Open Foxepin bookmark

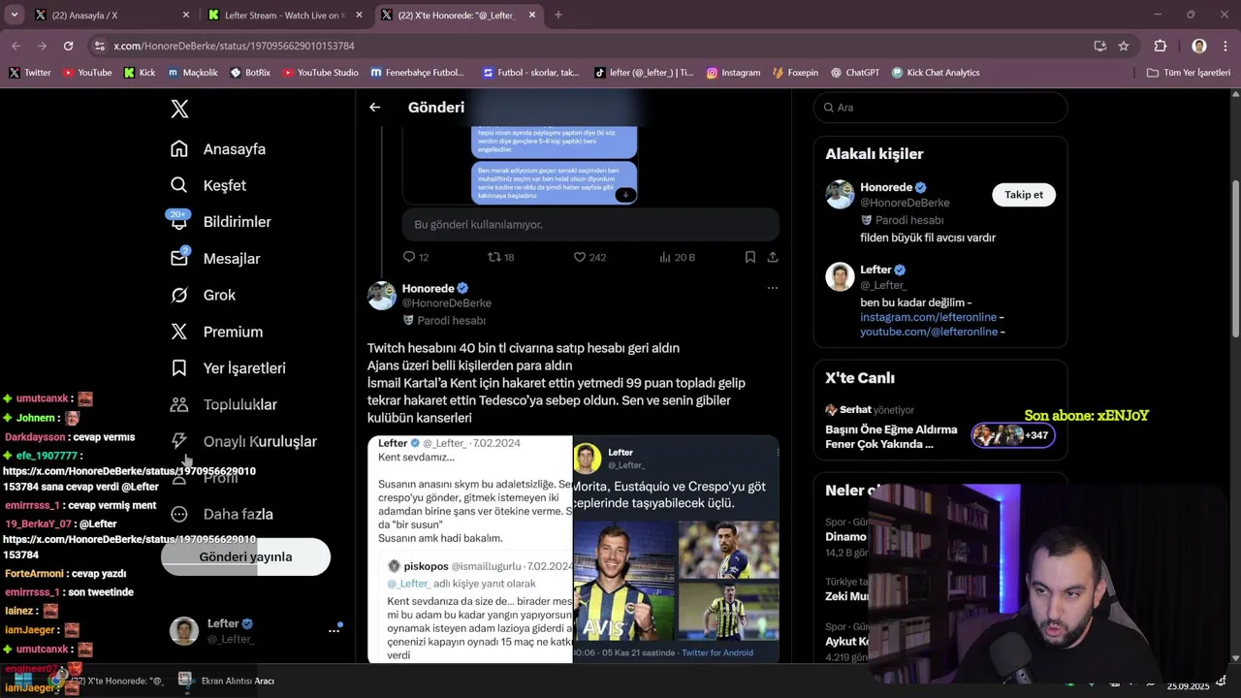(x=795, y=73)
